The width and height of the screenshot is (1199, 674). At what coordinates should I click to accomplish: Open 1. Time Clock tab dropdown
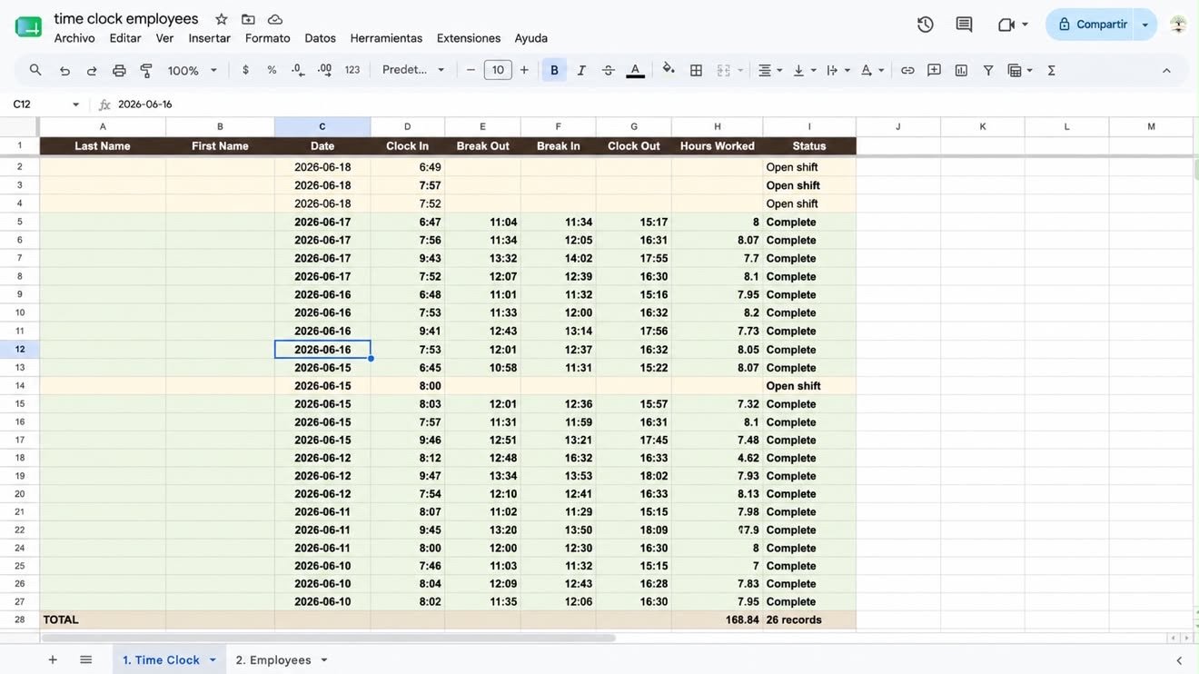click(213, 660)
